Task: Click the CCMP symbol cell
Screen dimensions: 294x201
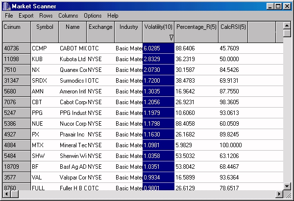Action: [45, 48]
